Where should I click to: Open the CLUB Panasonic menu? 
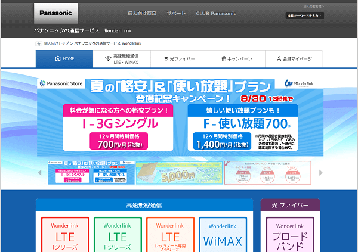(x=216, y=14)
